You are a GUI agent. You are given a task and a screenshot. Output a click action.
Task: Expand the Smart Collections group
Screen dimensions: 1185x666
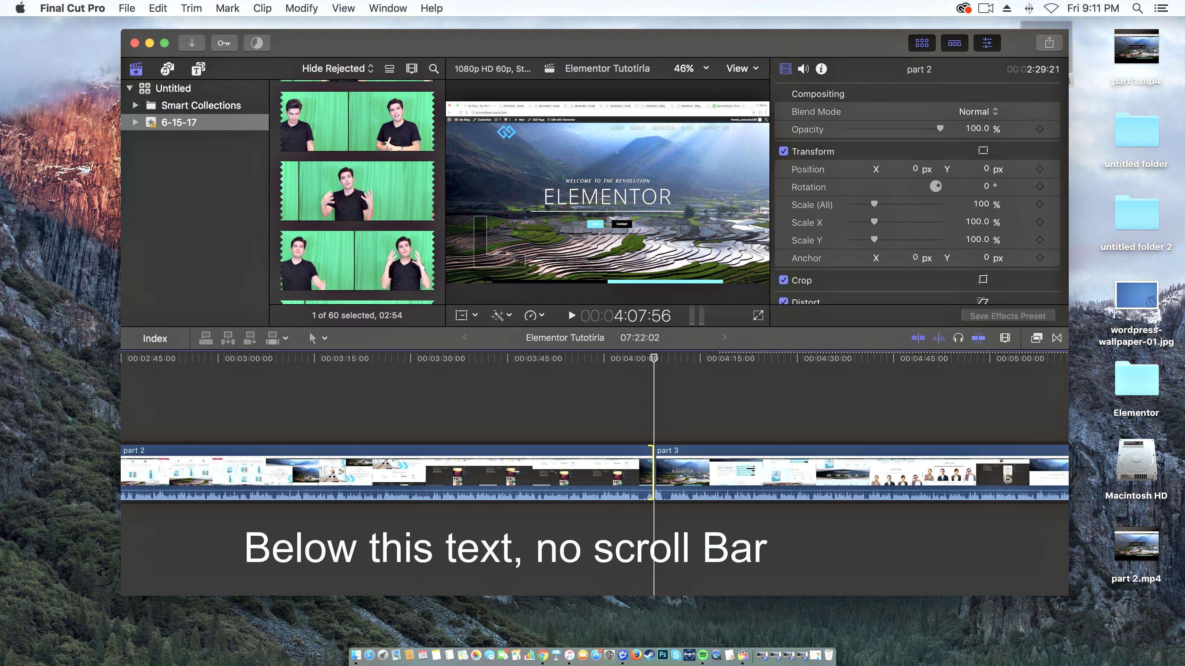click(136, 105)
